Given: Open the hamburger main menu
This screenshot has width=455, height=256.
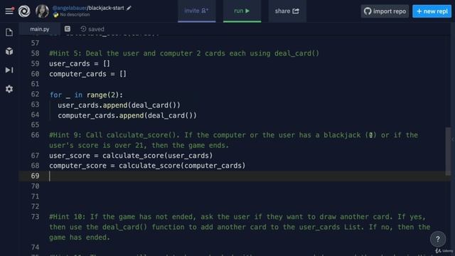Looking at the screenshot, I should click(9, 11).
